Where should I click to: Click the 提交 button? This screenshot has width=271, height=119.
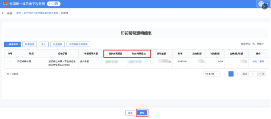coord(142,113)
